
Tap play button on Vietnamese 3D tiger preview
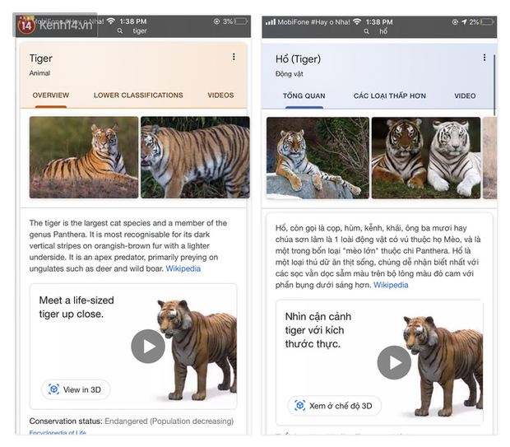[395, 362]
